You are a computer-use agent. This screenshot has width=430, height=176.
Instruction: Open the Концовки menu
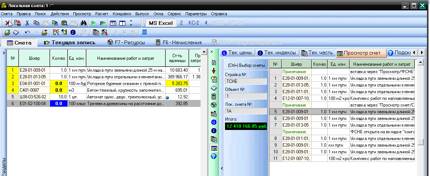(122, 14)
